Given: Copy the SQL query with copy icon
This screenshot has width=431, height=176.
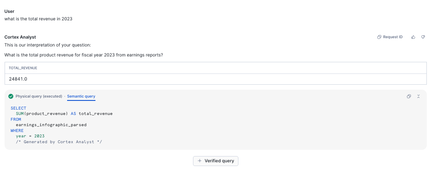Looking at the screenshot, I should coord(409,96).
